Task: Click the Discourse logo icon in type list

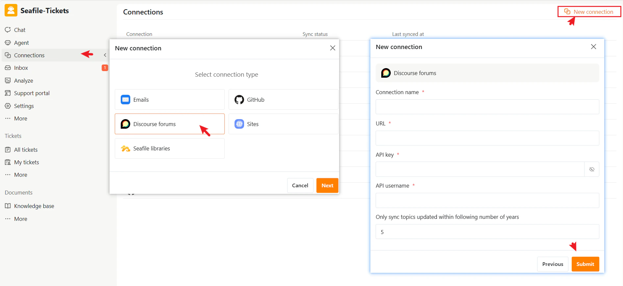Action: point(125,124)
